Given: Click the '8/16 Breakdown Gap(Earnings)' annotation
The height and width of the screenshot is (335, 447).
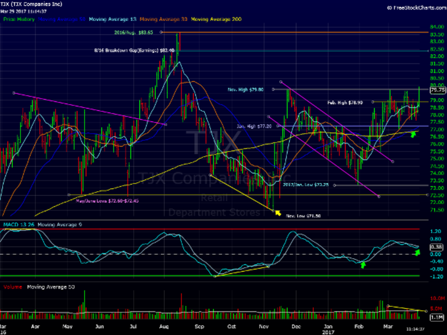Looking at the screenshot, I should pyautogui.click(x=134, y=50).
